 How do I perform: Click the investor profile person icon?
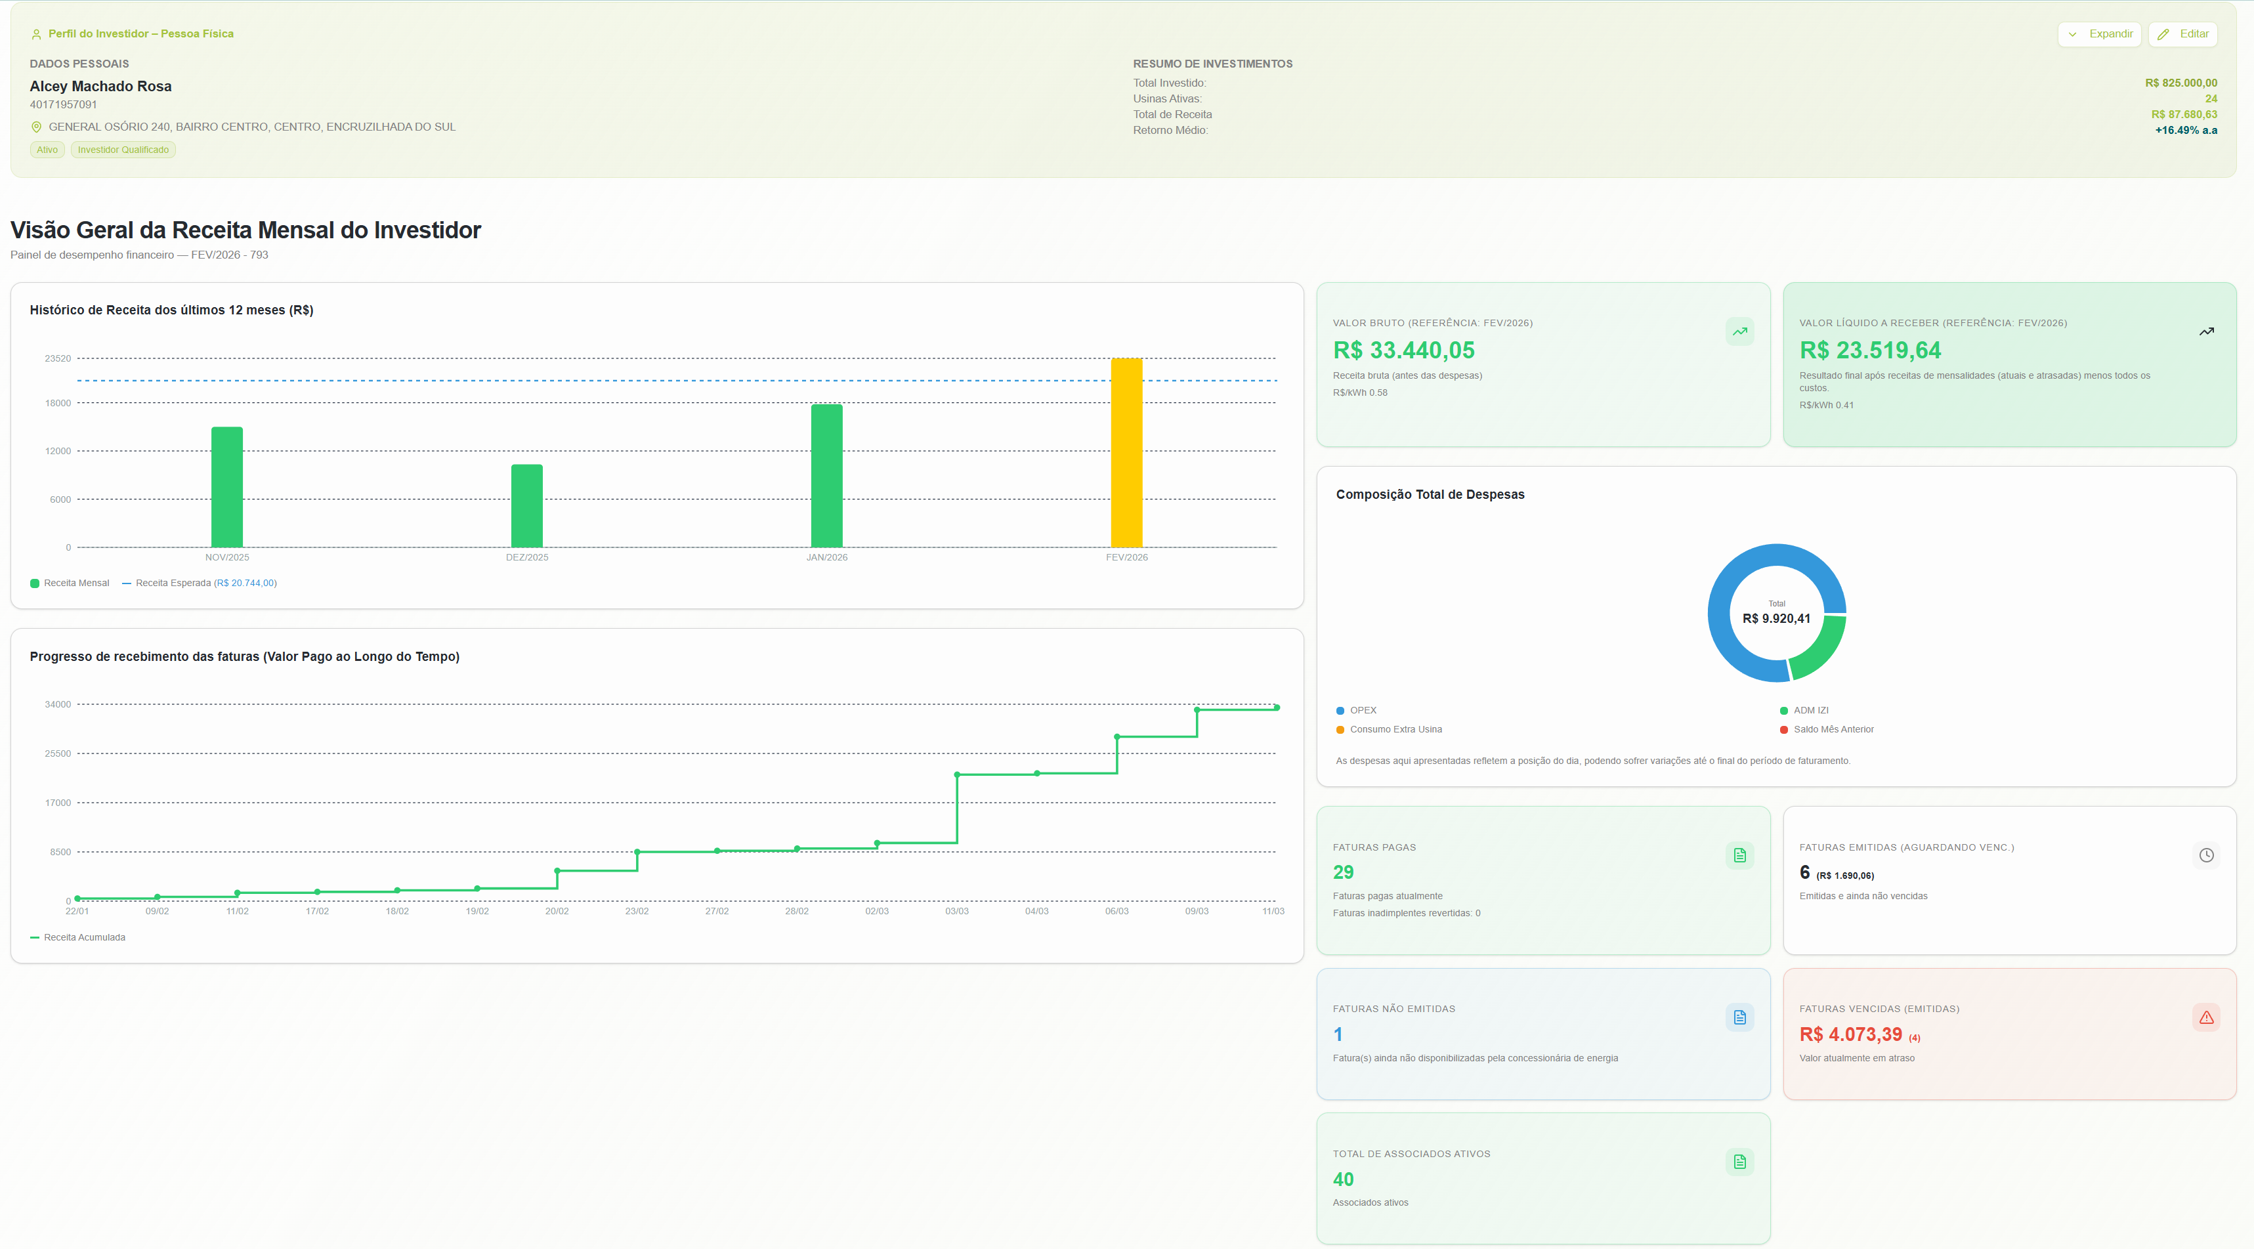37,34
